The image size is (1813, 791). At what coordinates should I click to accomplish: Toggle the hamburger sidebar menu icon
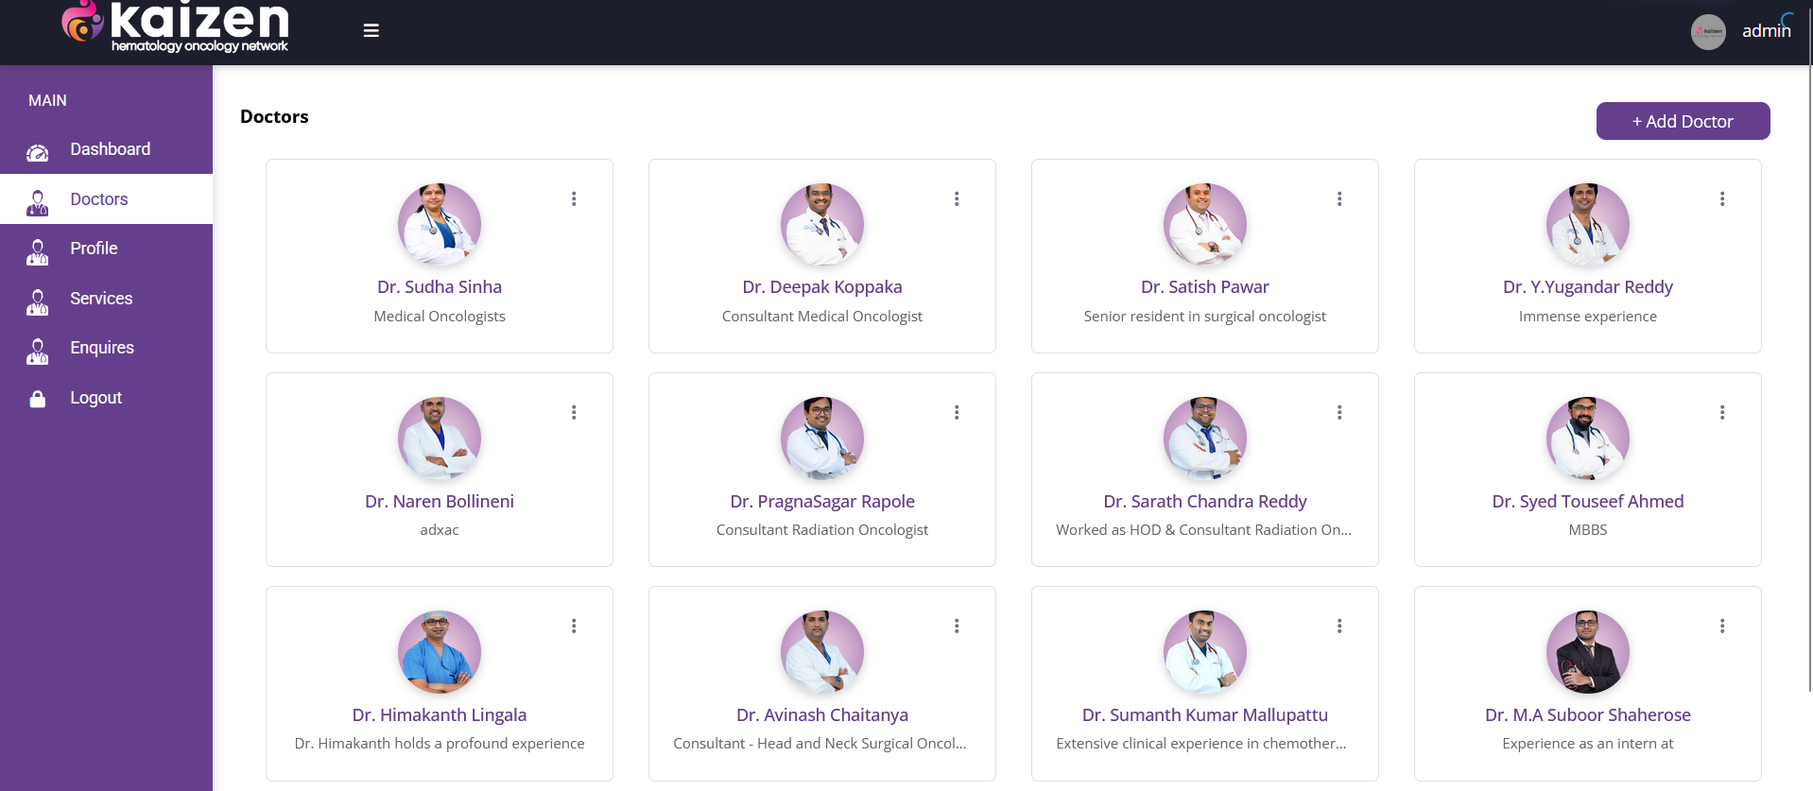(371, 31)
